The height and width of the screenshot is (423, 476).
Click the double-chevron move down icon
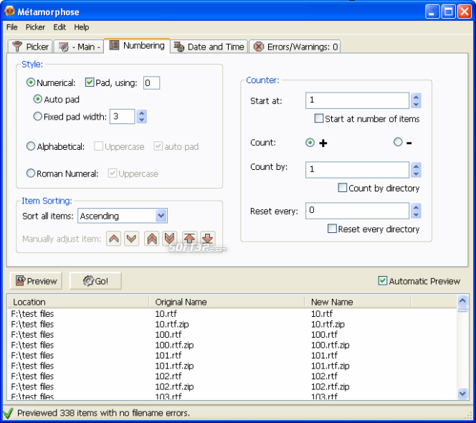coord(170,239)
